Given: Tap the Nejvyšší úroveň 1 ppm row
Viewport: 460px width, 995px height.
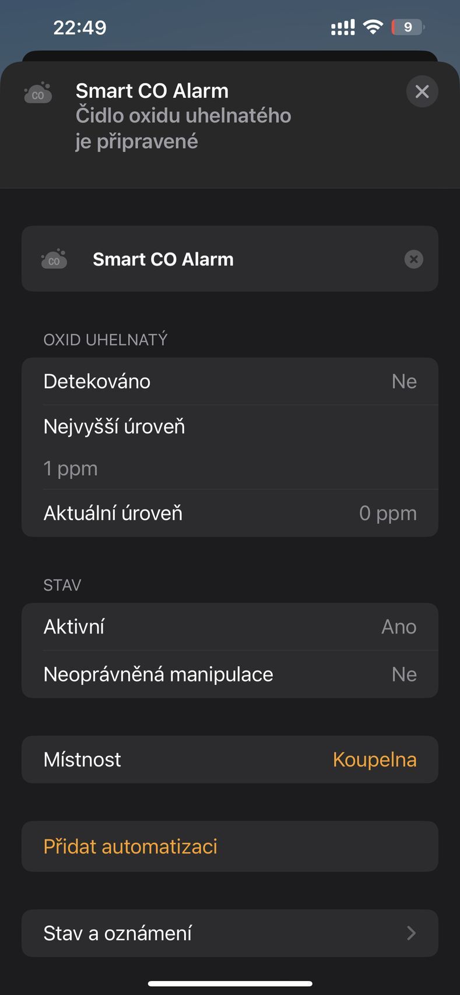Looking at the screenshot, I should (230, 447).
